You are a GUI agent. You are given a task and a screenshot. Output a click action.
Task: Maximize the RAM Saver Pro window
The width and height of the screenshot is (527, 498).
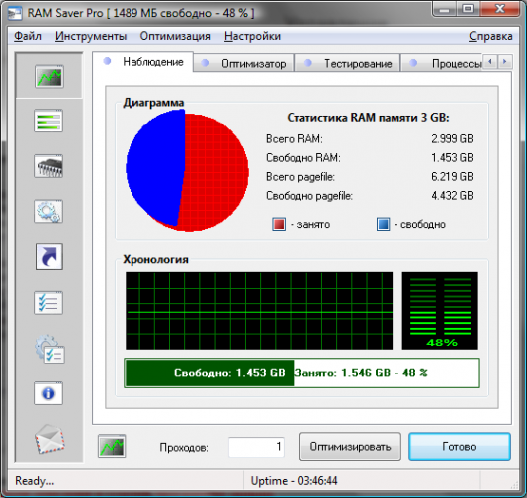pos(469,9)
